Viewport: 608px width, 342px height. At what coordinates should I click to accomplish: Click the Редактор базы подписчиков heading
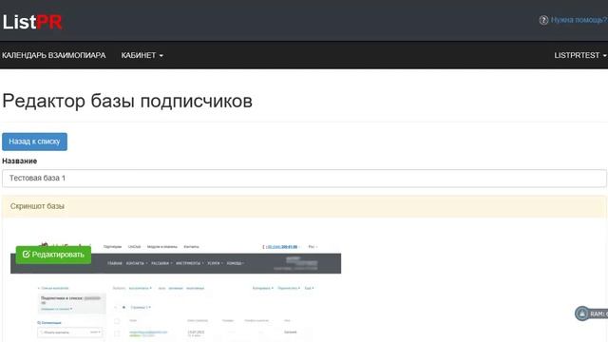click(127, 102)
